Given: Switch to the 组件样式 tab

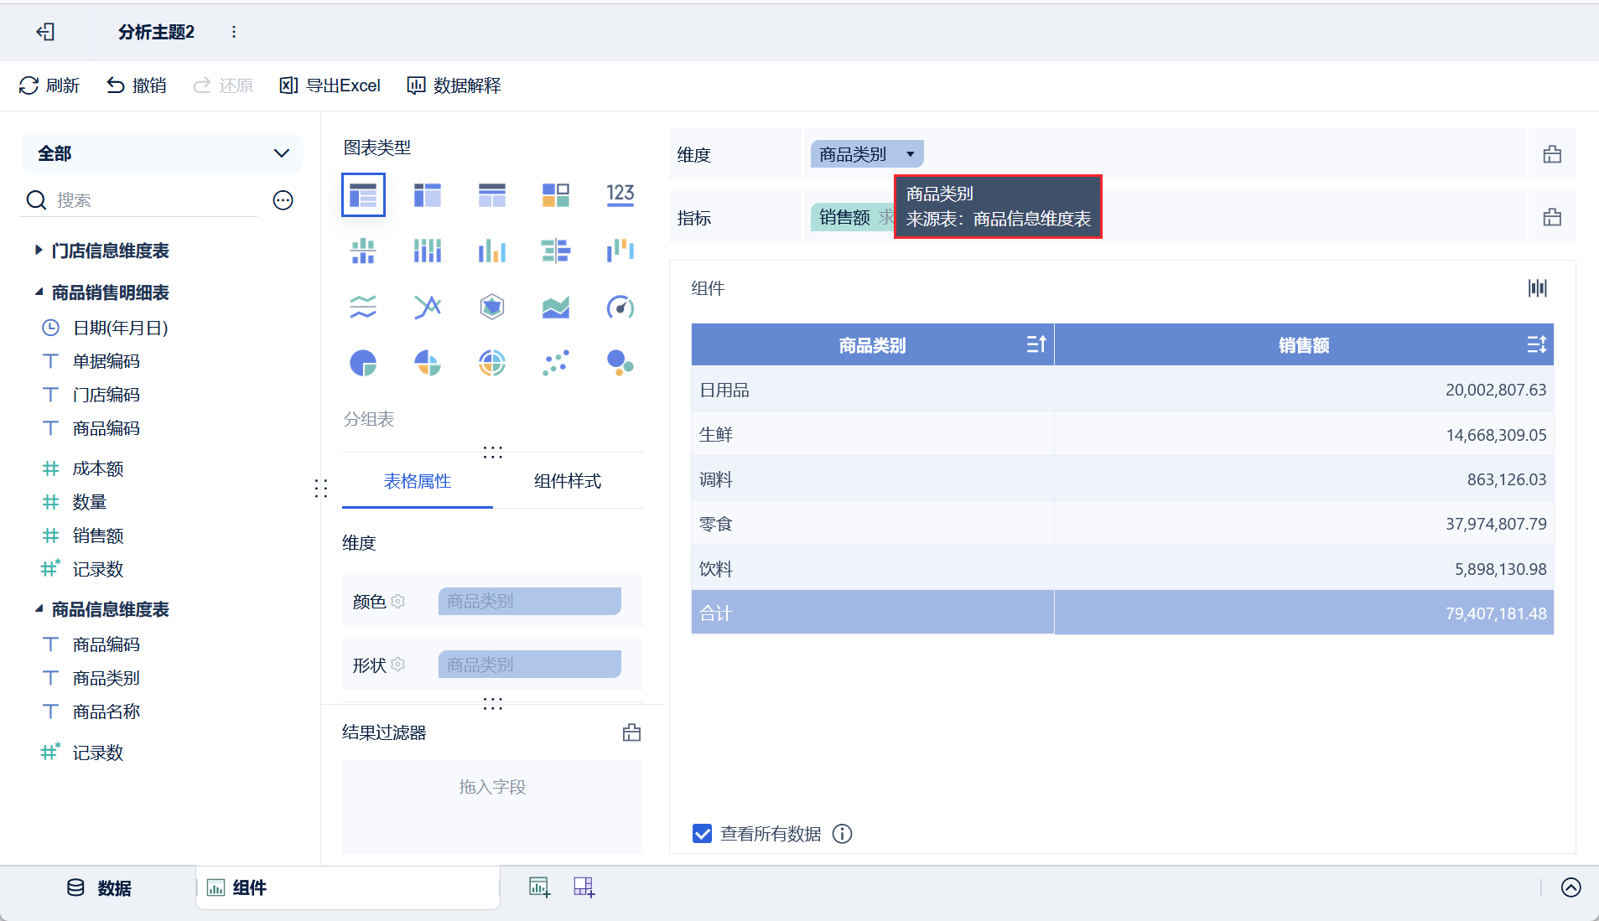Looking at the screenshot, I should pyautogui.click(x=568, y=481).
